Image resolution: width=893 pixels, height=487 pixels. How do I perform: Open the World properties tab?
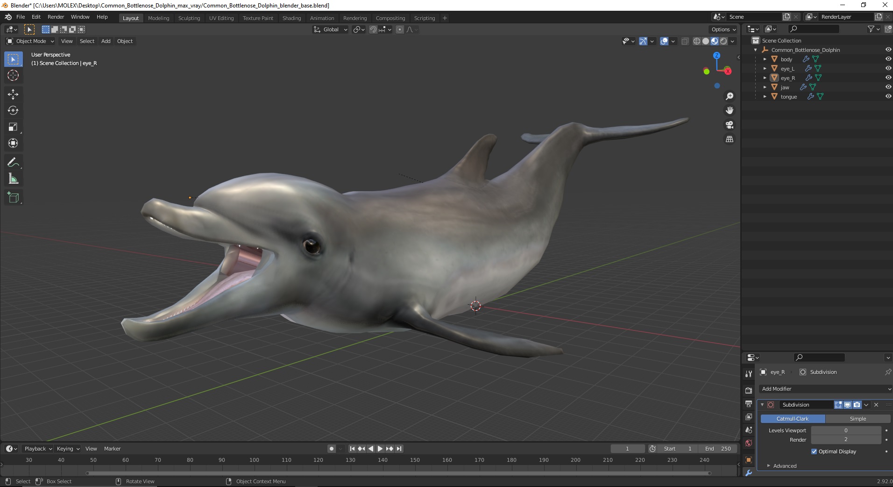[x=749, y=443]
